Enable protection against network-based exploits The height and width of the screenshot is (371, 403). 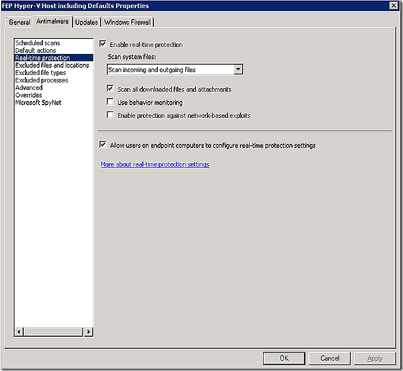[x=110, y=115]
